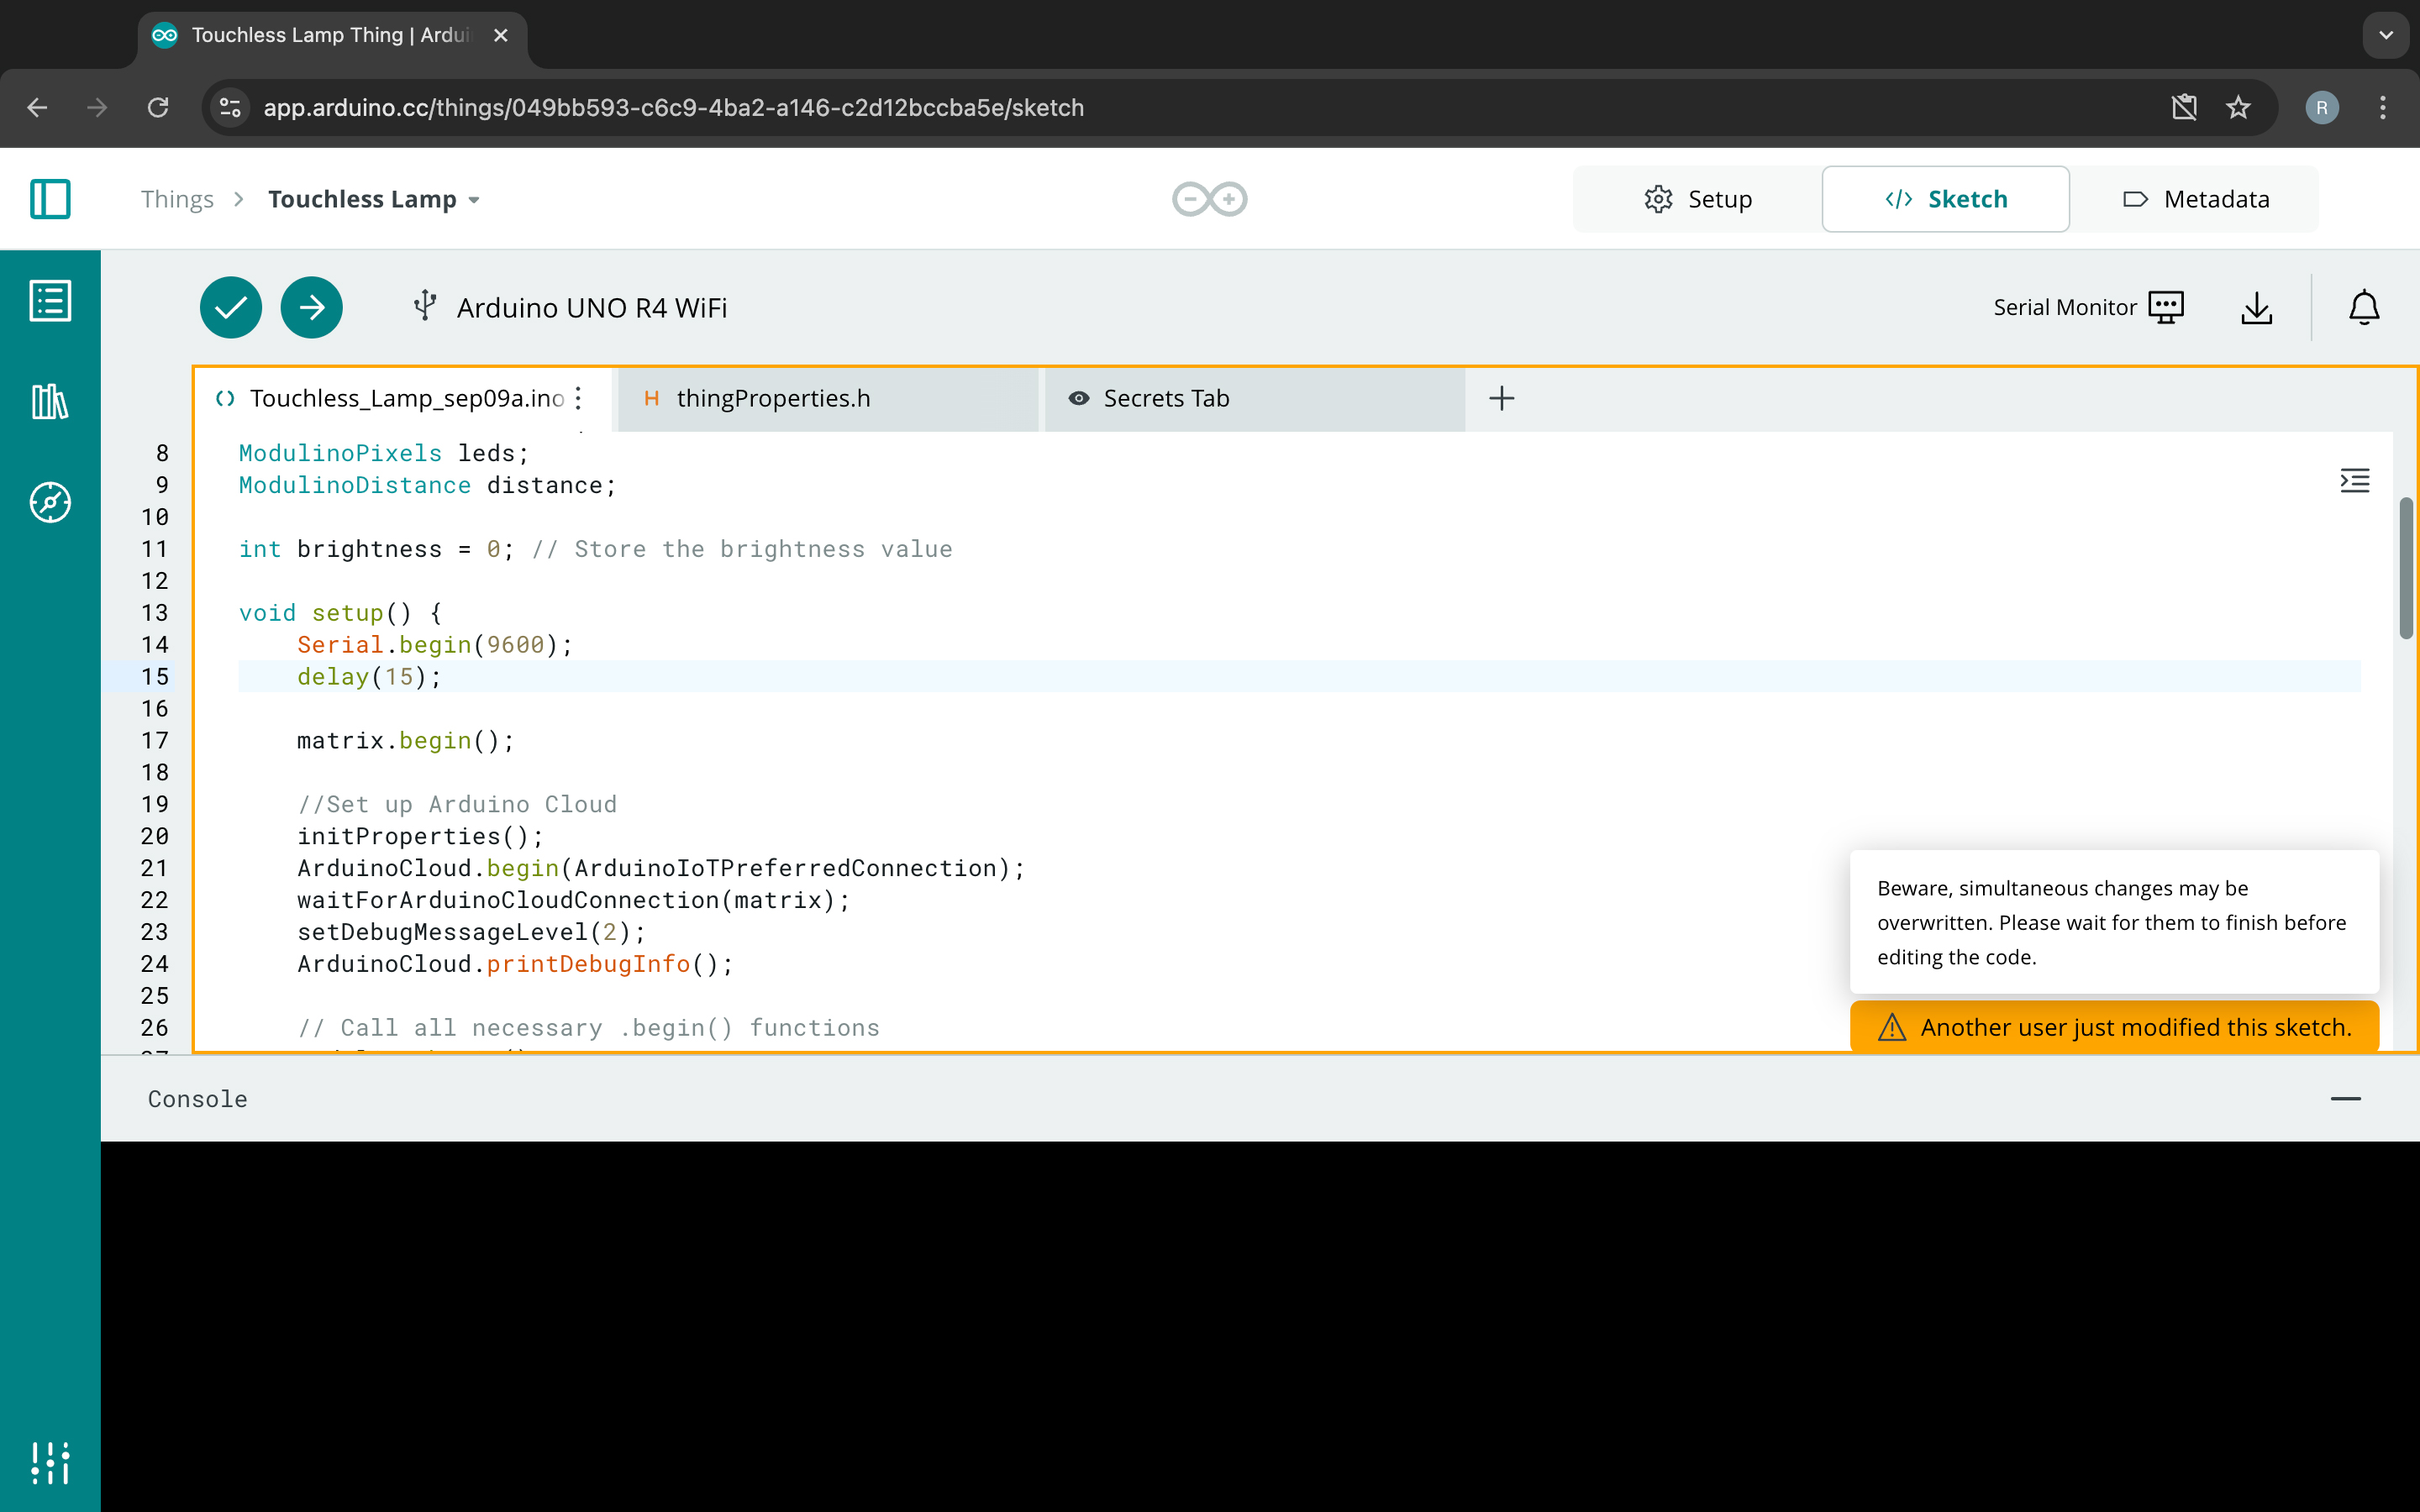Click the Things breadcrumb link
The width and height of the screenshot is (2420, 1512).
click(177, 199)
